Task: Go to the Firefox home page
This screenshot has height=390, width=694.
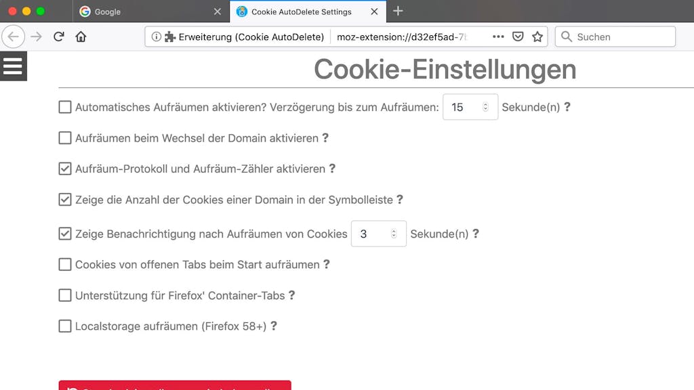Action: click(81, 37)
